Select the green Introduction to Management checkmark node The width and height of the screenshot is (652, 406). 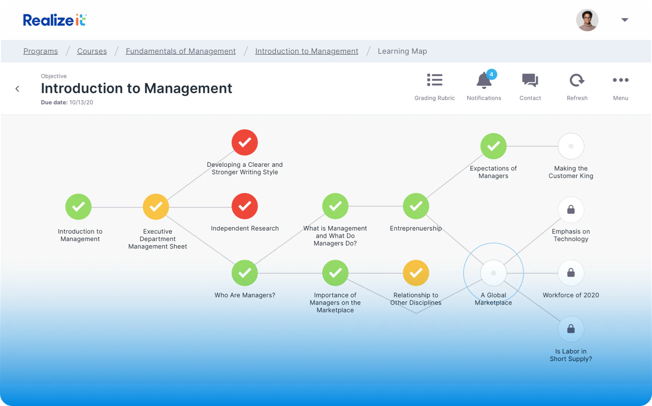tap(78, 207)
